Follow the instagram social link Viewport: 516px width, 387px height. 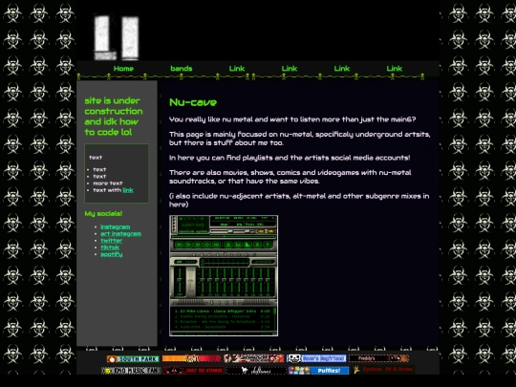(116, 226)
